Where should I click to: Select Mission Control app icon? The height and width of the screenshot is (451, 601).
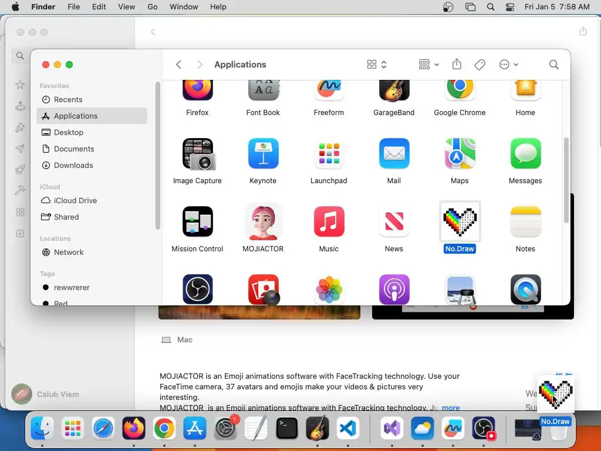click(x=197, y=221)
